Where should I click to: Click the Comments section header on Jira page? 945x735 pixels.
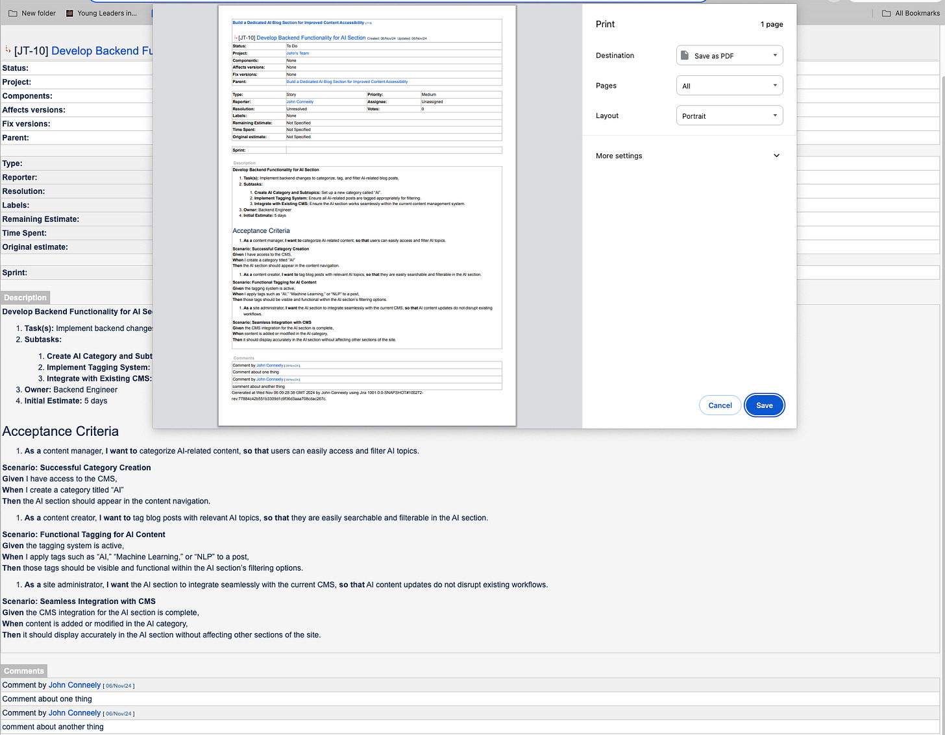pos(24,671)
